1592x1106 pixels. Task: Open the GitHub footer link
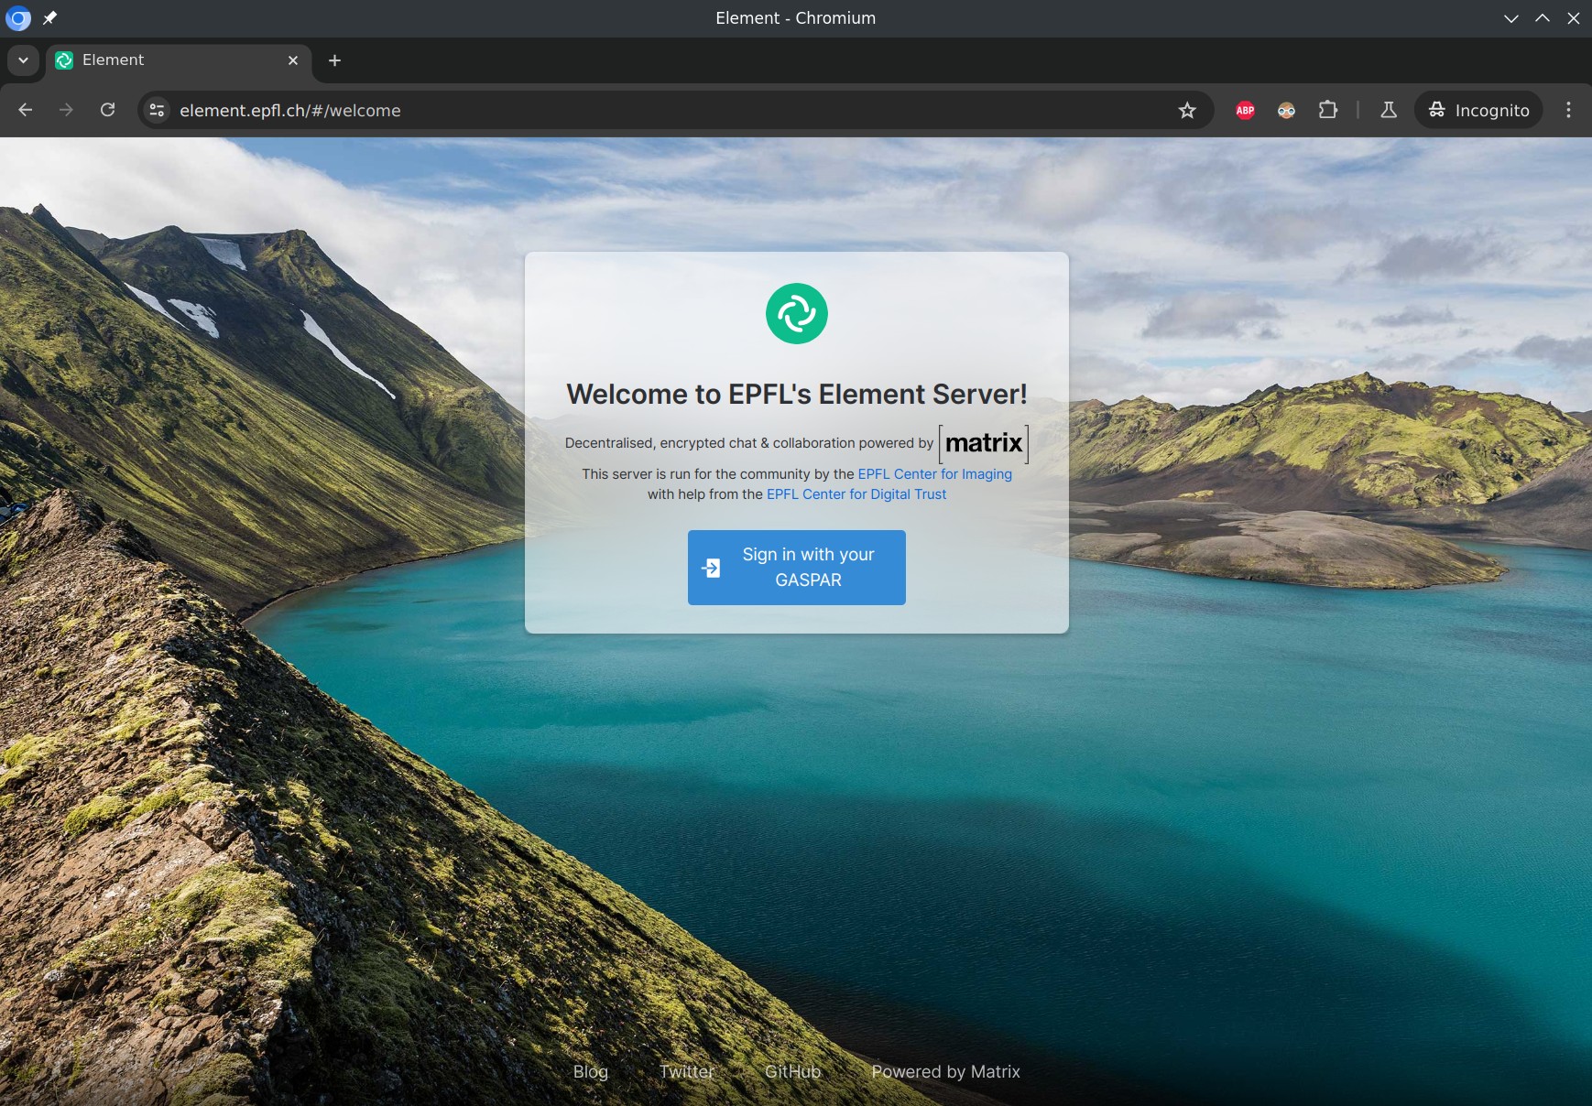pos(792,1071)
